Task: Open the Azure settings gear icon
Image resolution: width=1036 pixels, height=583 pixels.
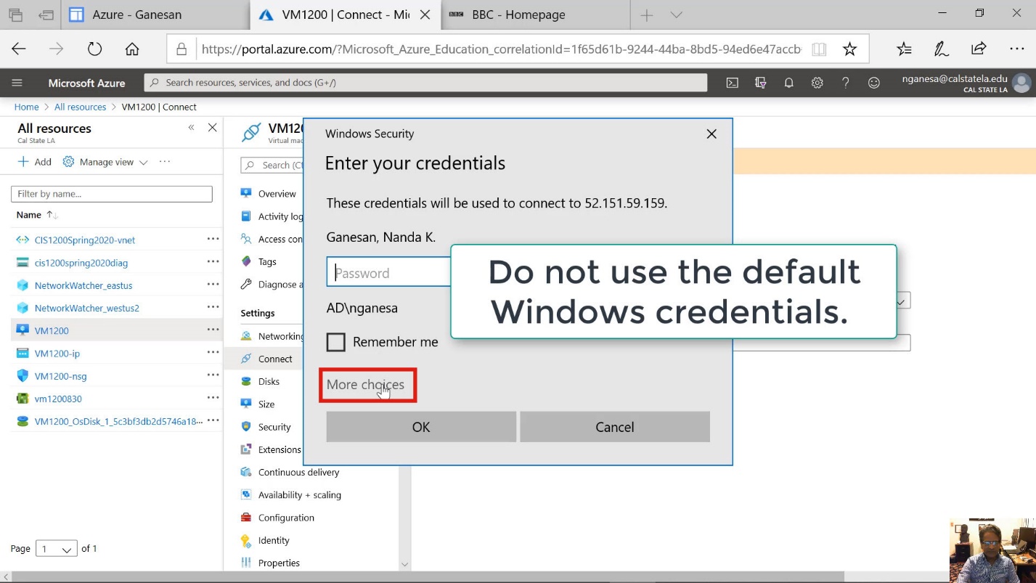Action: click(x=817, y=83)
